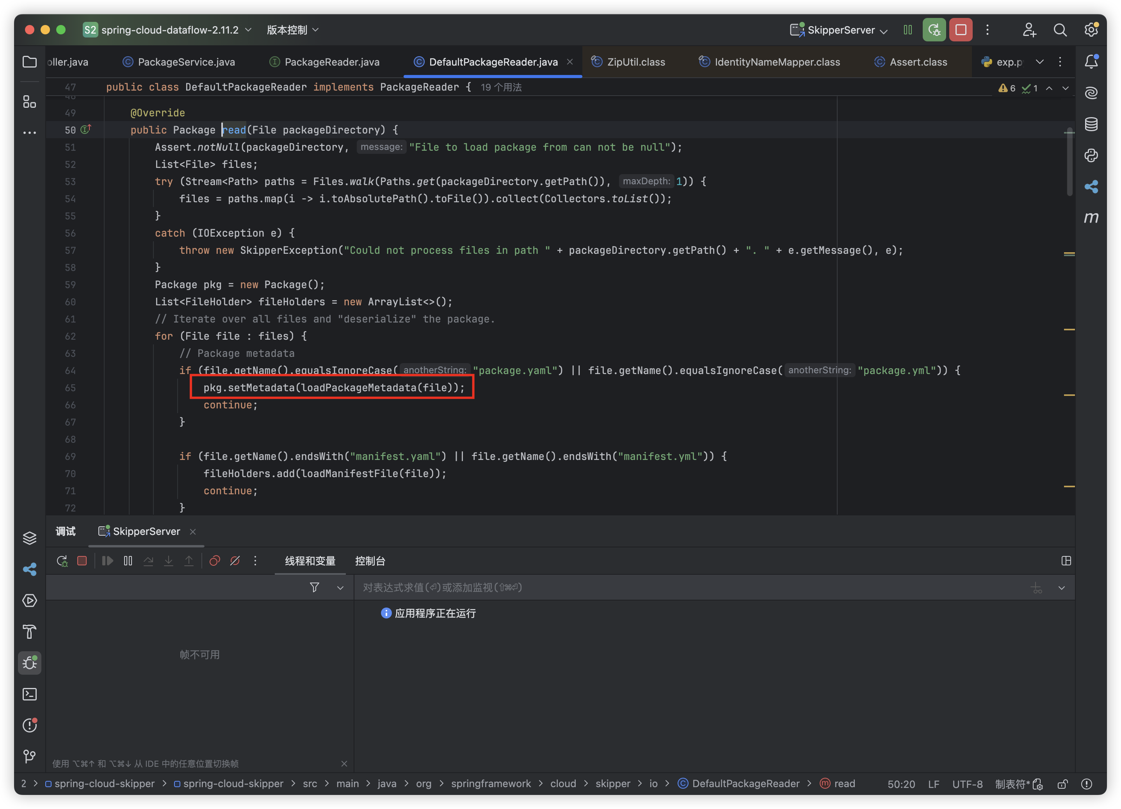Open the Structure tool window icon
This screenshot has width=1121, height=809.
(x=30, y=102)
